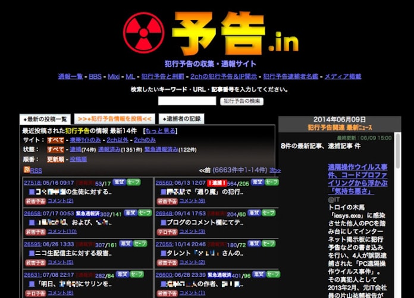The height and width of the screenshot is (298, 414).
Task: Click the RSS text link
Action: pyautogui.click(x=36, y=171)
